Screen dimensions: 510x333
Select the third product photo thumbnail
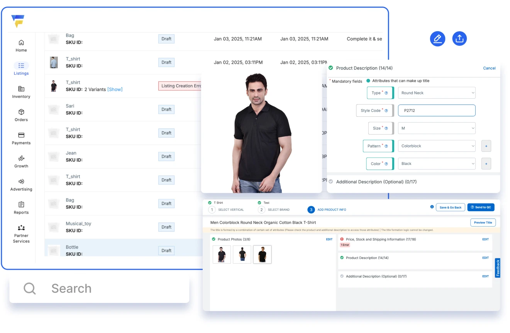tap(262, 254)
